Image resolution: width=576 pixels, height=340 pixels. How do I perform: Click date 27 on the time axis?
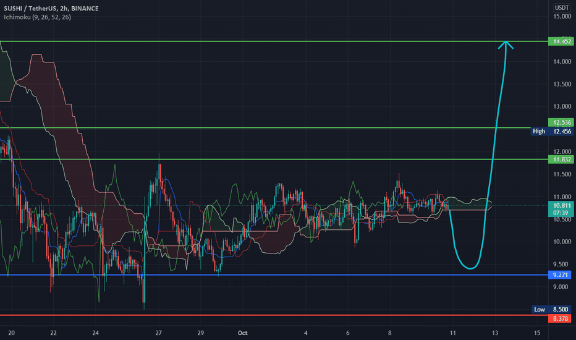pyautogui.click(x=158, y=333)
